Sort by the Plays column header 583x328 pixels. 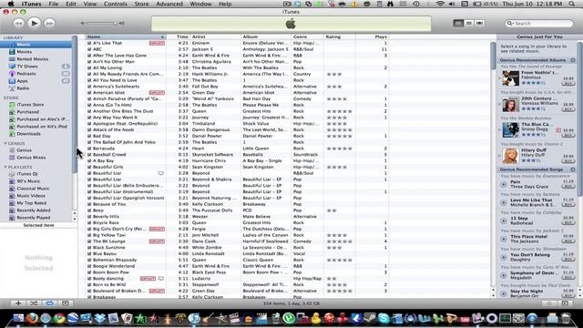[x=372, y=36]
